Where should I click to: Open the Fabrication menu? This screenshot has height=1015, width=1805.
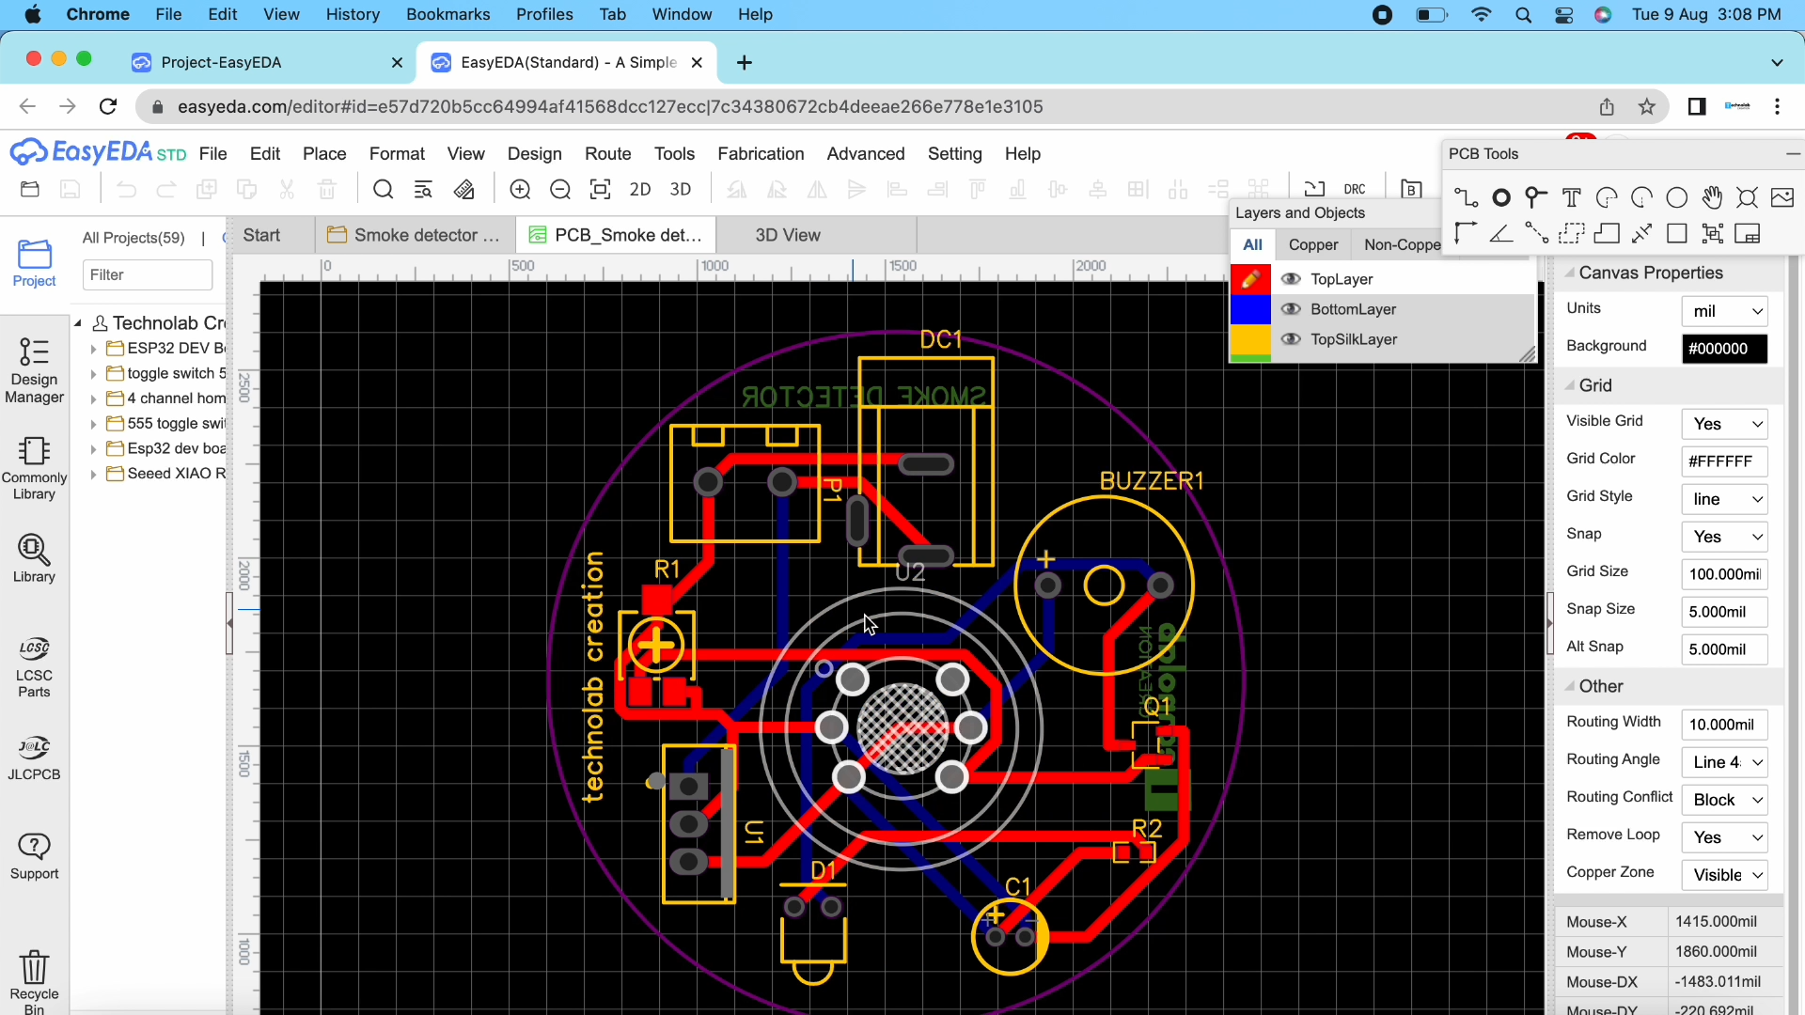(761, 153)
